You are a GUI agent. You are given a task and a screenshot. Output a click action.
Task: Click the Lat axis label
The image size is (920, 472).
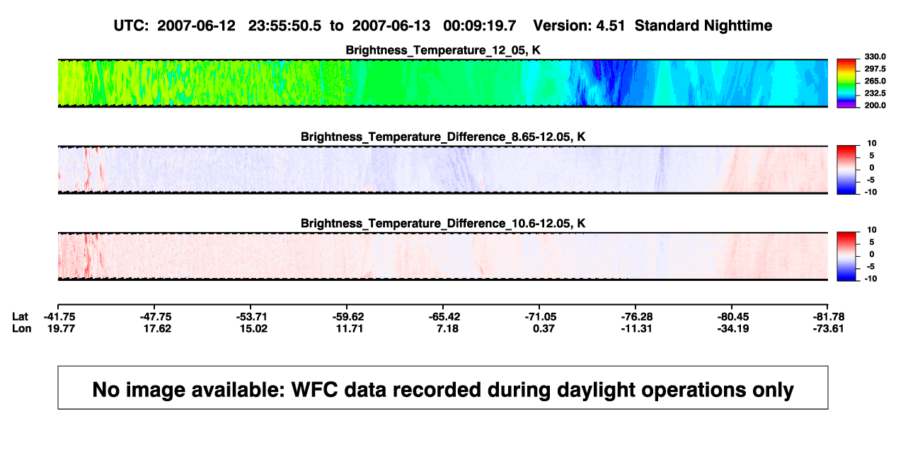[21, 316]
